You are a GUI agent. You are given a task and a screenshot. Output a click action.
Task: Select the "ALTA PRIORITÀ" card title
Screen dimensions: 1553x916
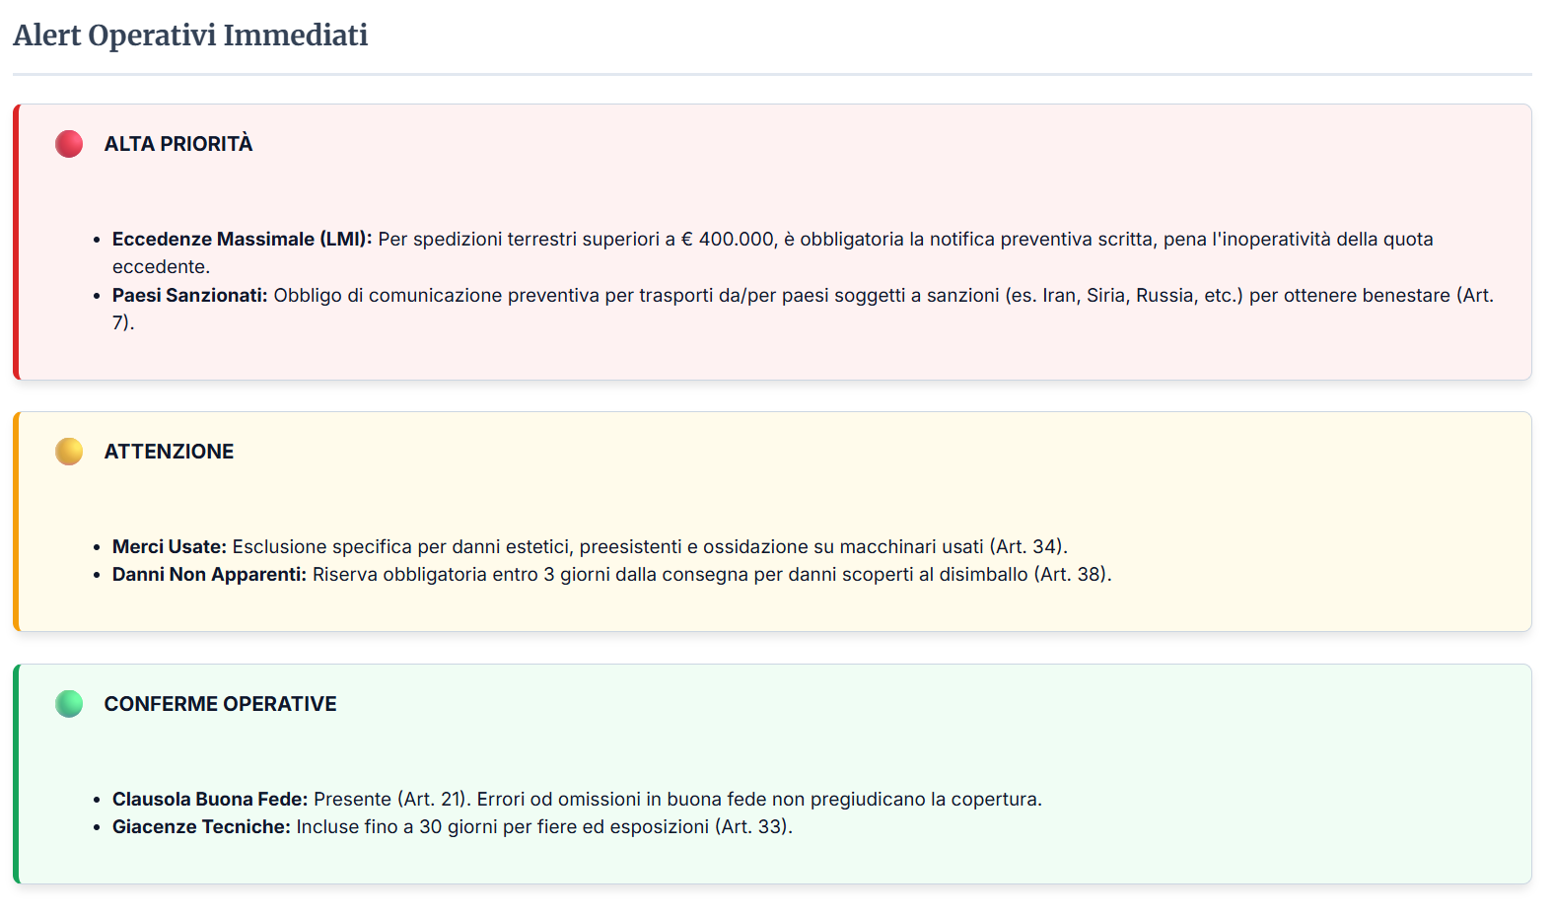178,144
